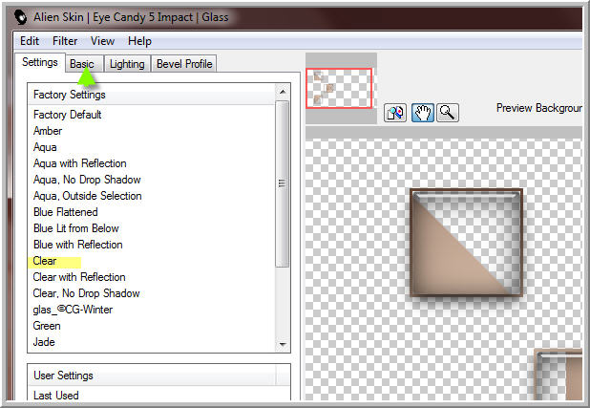590x408 pixels.
Task: Click the User Settings list header
Action: click(x=152, y=376)
